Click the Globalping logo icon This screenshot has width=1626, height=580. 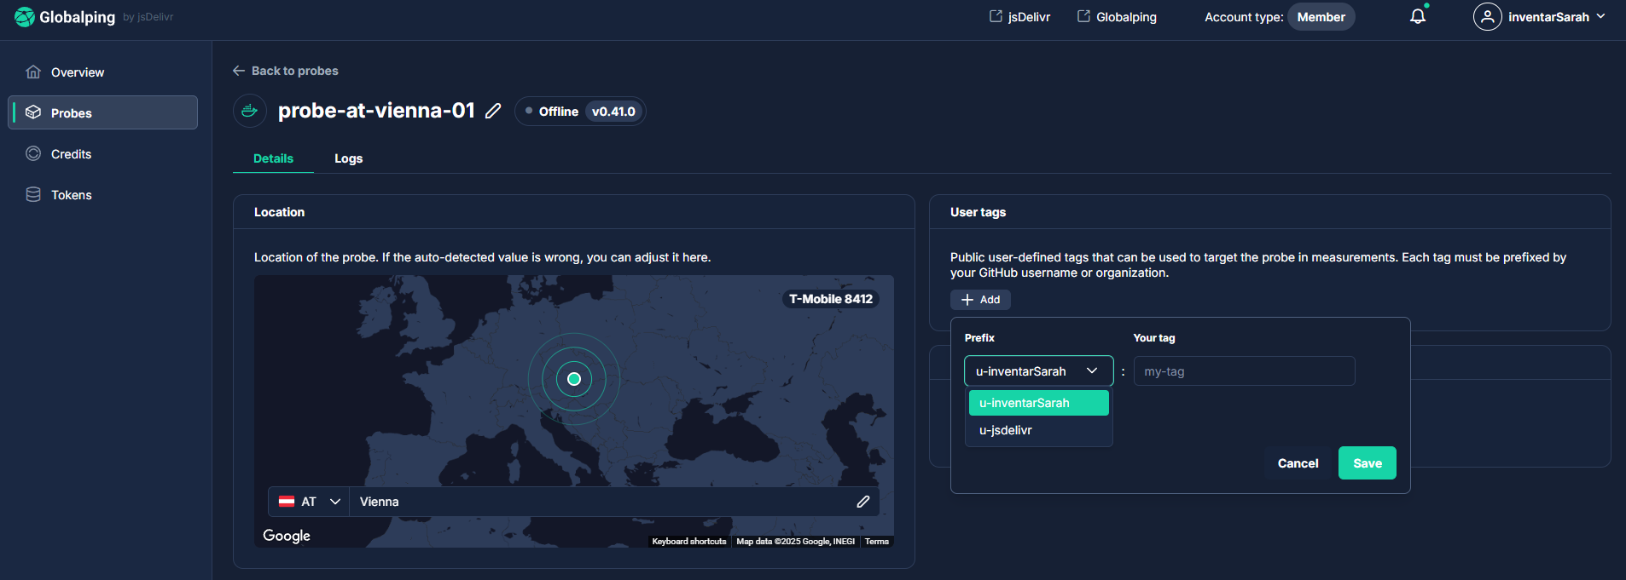pyautogui.click(x=25, y=17)
